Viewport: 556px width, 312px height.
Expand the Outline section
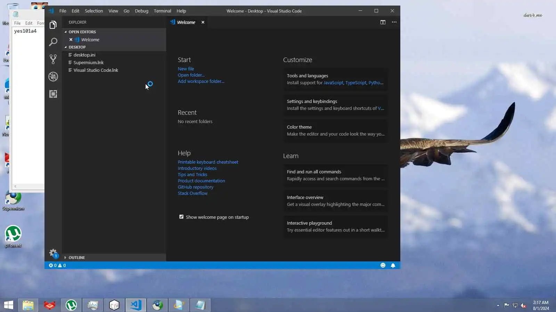pyautogui.click(x=114, y=258)
